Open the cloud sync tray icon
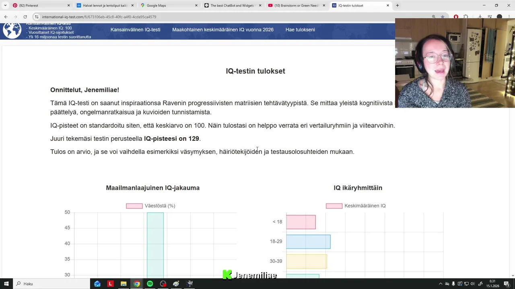Image resolution: width=515 pixels, height=289 pixels. 447,284
